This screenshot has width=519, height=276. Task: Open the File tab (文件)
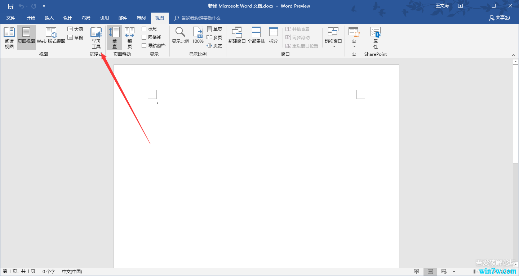coord(11,18)
